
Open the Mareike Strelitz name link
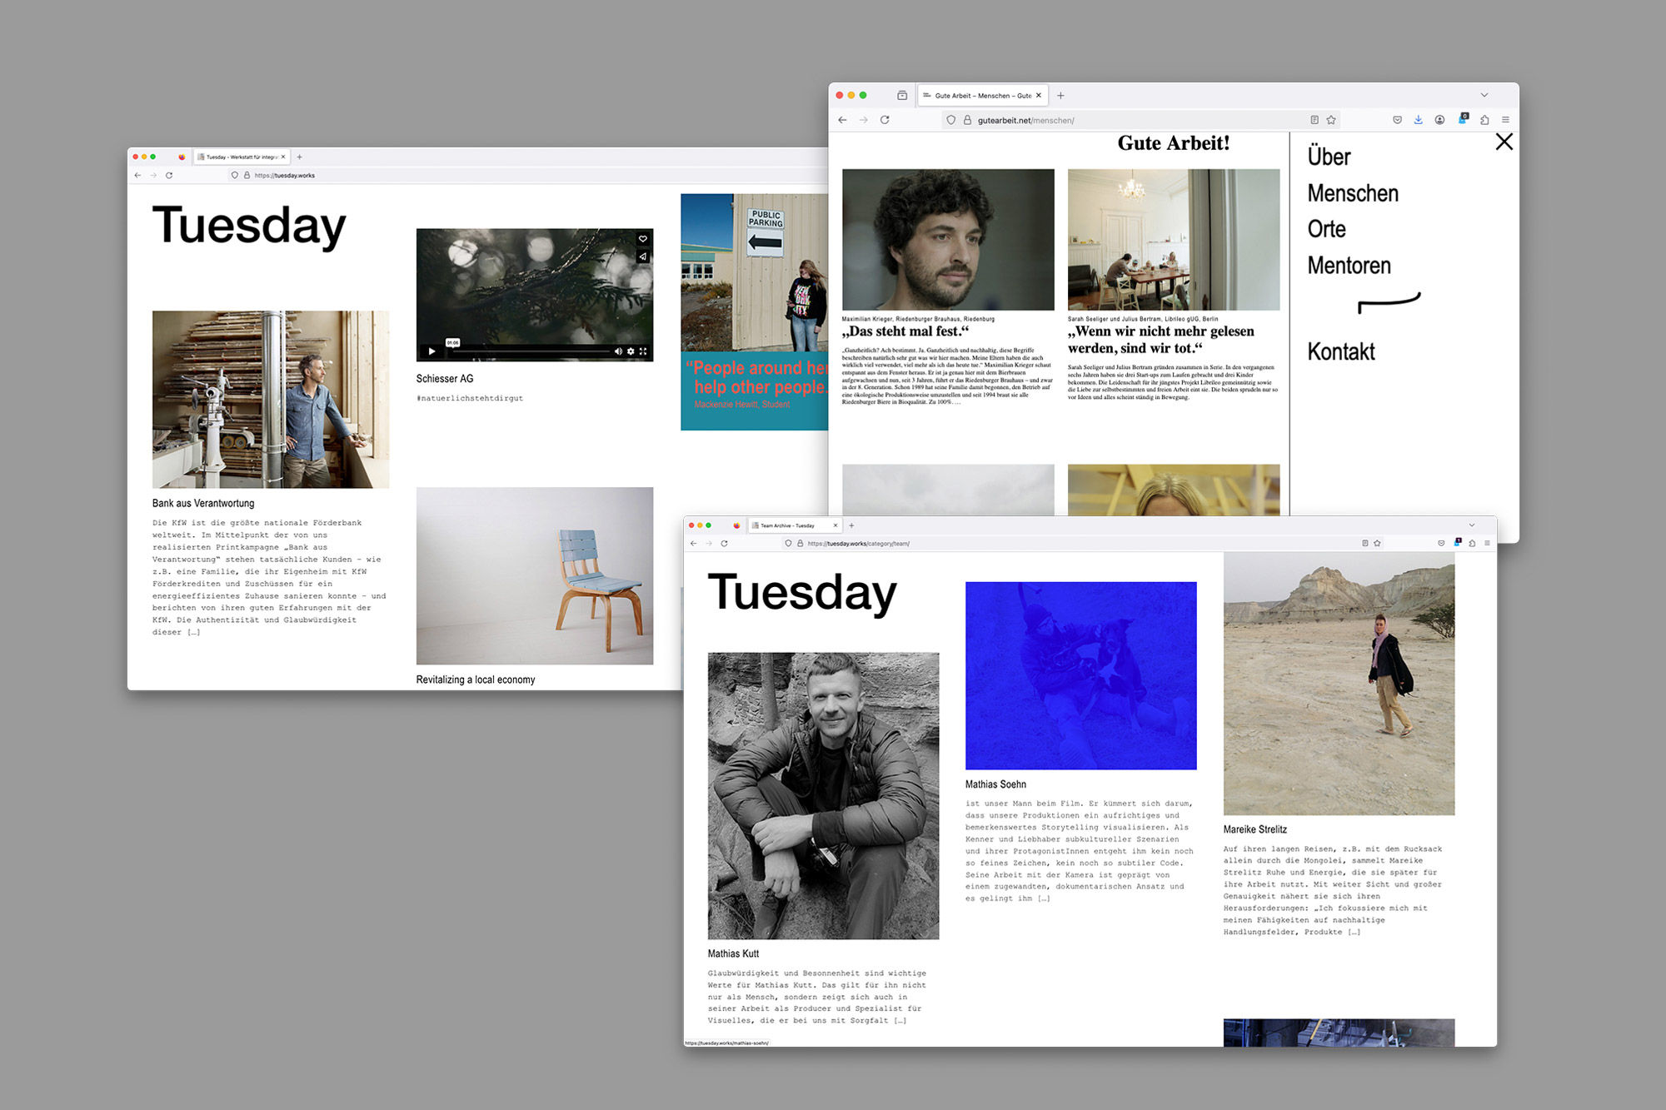click(x=1254, y=829)
